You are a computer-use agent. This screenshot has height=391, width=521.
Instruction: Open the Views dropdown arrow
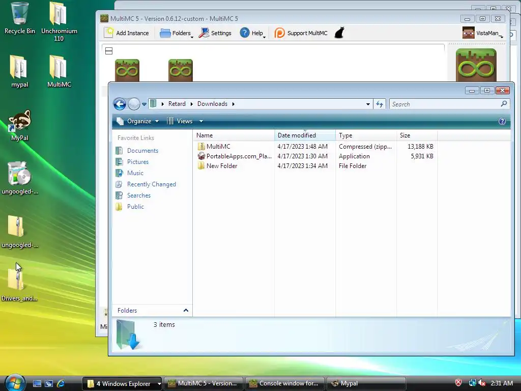(201, 121)
